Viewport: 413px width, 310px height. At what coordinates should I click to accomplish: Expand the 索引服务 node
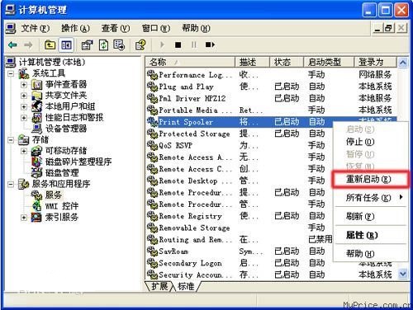pos(24,217)
